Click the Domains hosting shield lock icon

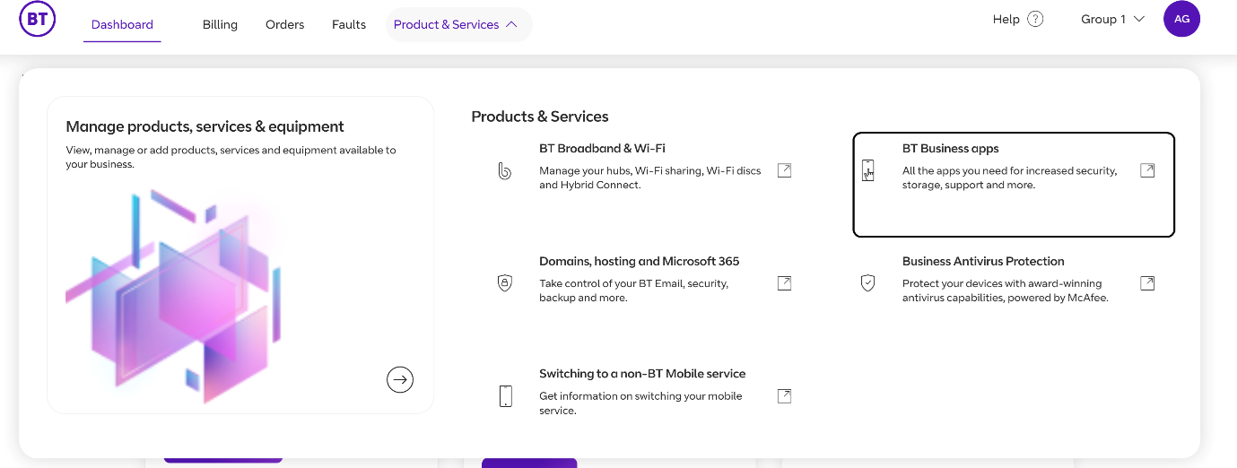click(x=504, y=283)
